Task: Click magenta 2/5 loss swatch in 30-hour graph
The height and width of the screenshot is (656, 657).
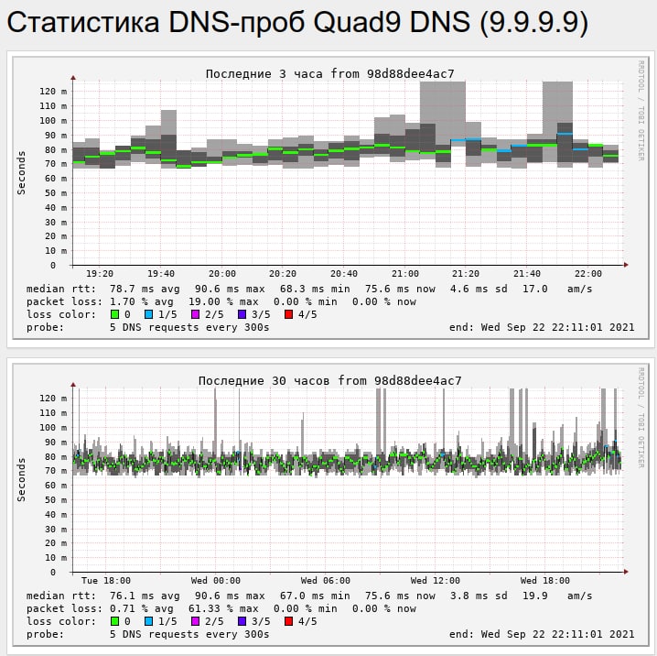Action: 195,621
